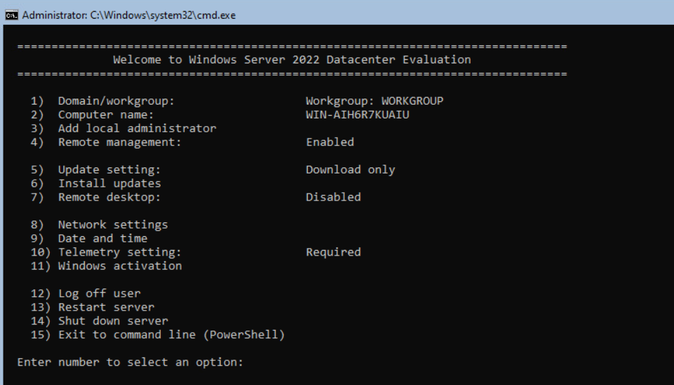Click the 'Workgroup: WORKGROUP' value
The image size is (674, 385).
(x=375, y=101)
